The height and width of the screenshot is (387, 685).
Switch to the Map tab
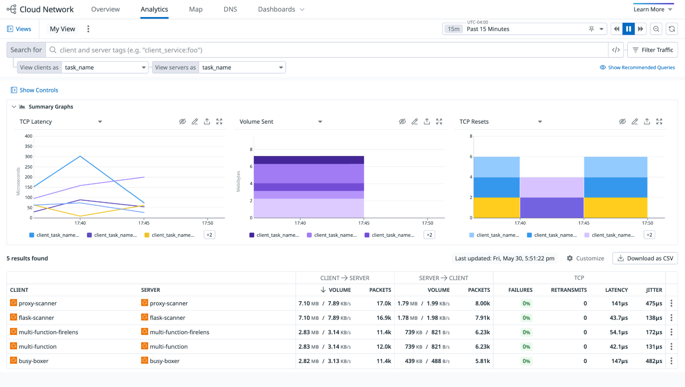point(196,9)
